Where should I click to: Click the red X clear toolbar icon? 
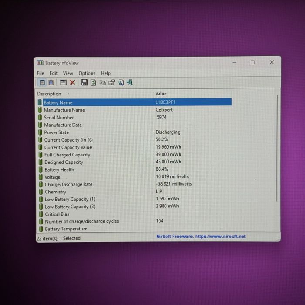(x=72, y=82)
